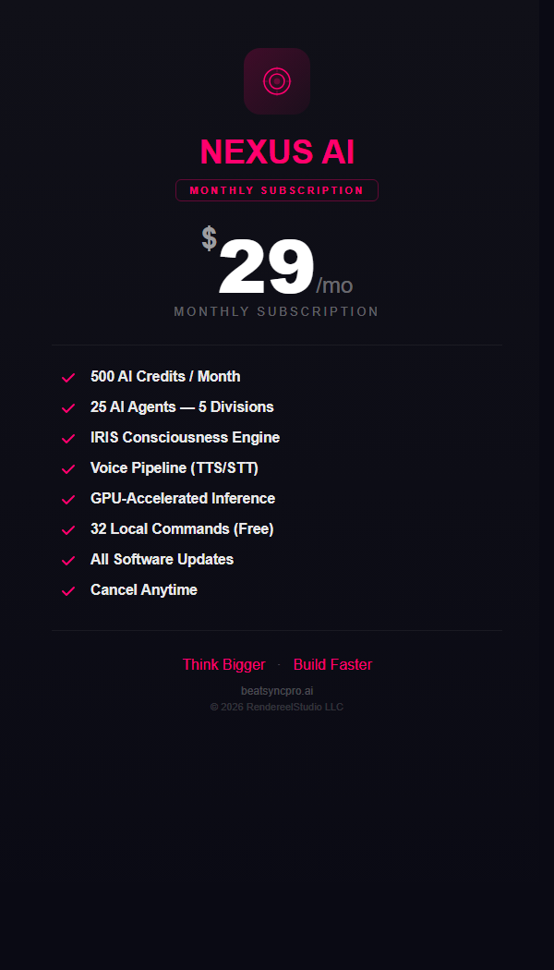Click the Nexus AI target logo icon

(x=277, y=81)
